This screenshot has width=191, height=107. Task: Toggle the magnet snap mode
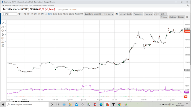click(3, 46)
